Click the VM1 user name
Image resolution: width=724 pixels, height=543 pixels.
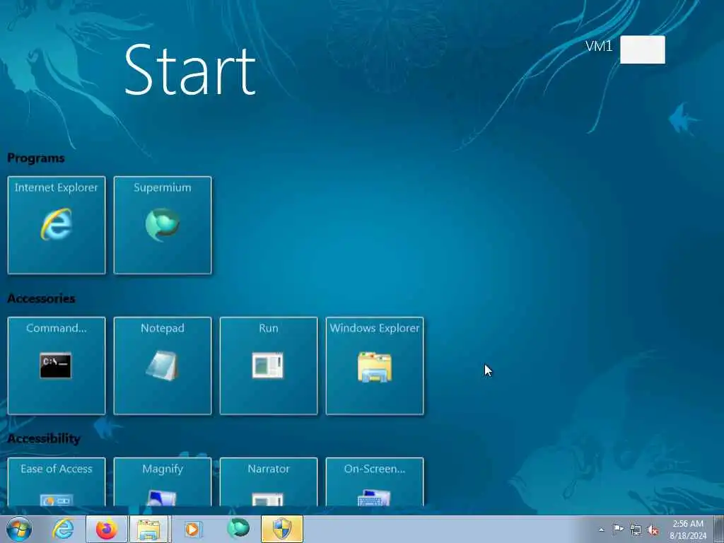click(599, 46)
